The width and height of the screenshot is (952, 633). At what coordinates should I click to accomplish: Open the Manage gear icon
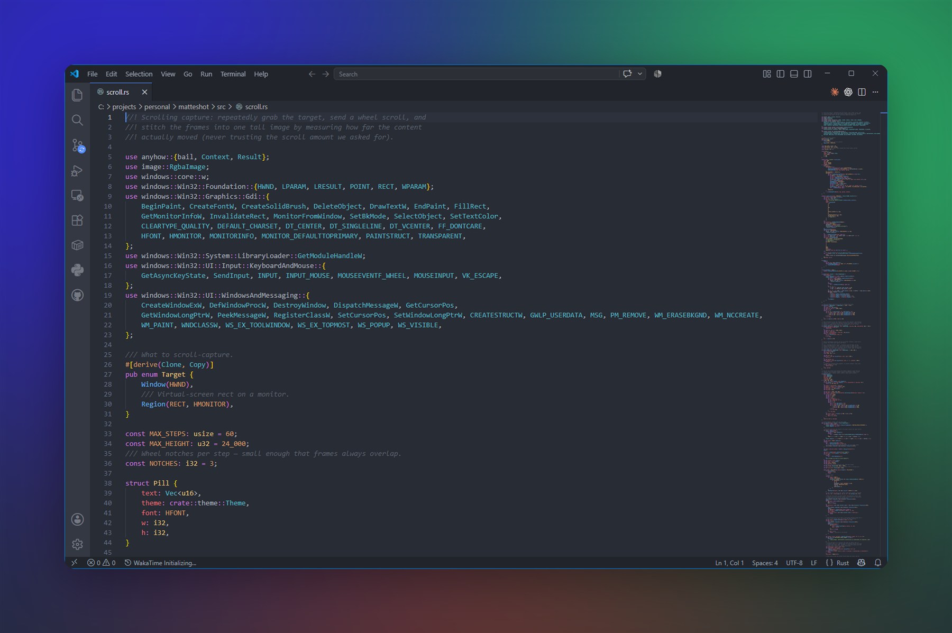tap(77, 544)
